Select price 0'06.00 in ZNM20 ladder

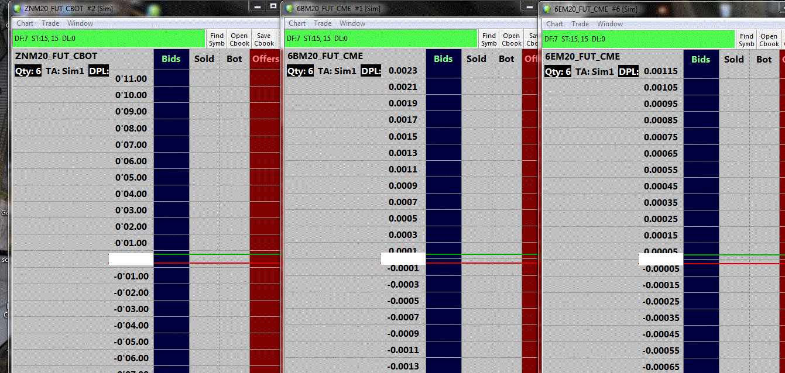[131, 161]
